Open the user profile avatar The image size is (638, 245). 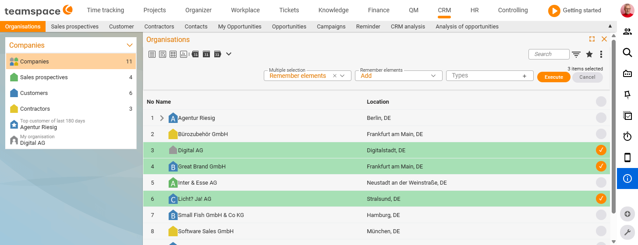coord(627,10)
